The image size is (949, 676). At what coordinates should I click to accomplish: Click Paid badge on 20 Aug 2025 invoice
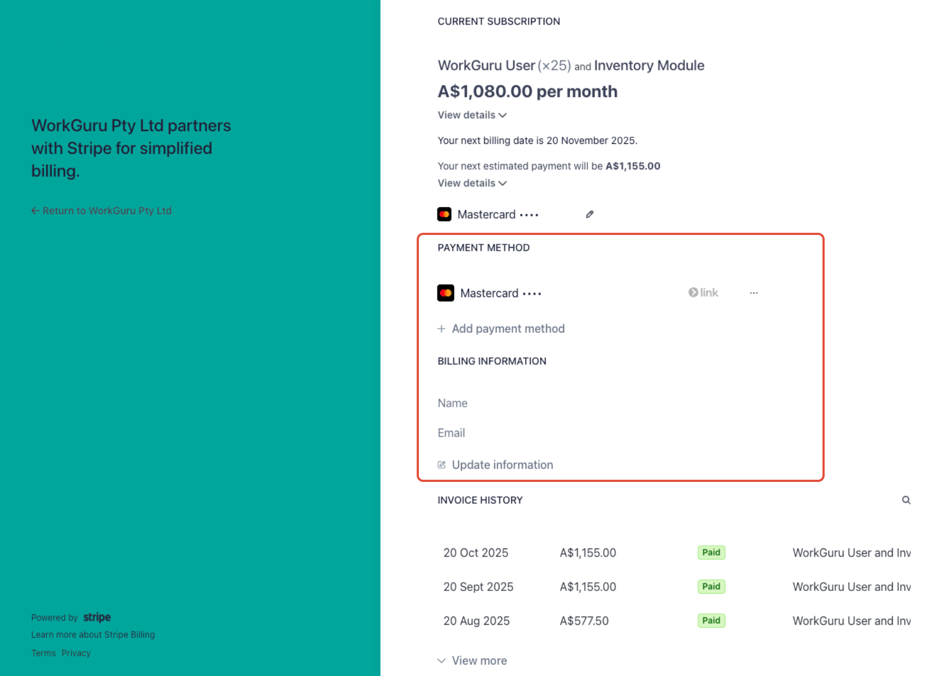pyautogui.click(x=711, y=620)
